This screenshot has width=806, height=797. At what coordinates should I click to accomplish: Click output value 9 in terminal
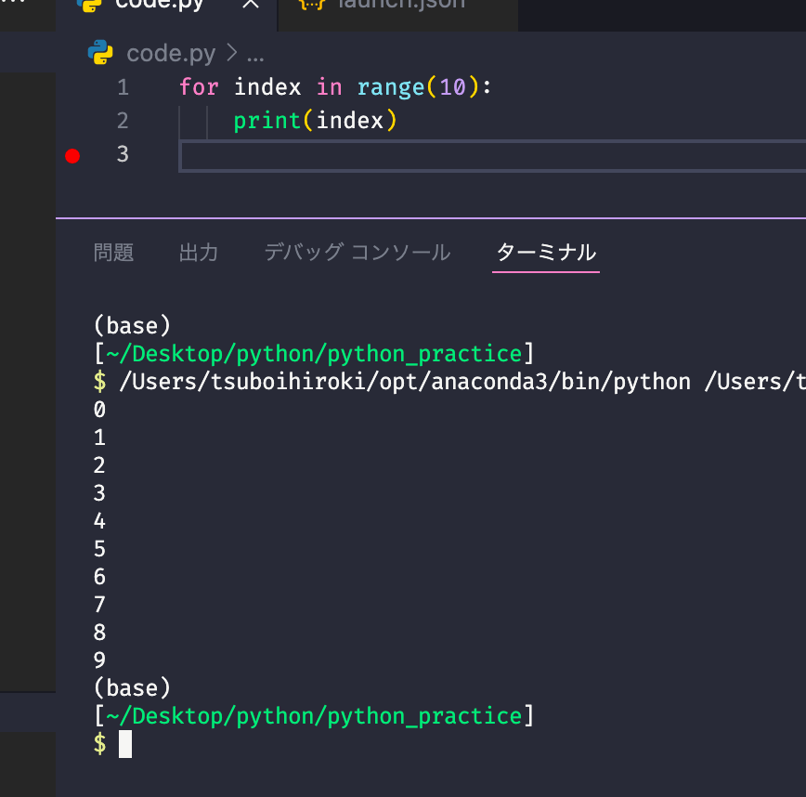pos(99,660)
